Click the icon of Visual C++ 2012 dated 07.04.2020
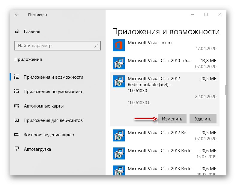Screen dimensions: 236x185 (119, 135)
